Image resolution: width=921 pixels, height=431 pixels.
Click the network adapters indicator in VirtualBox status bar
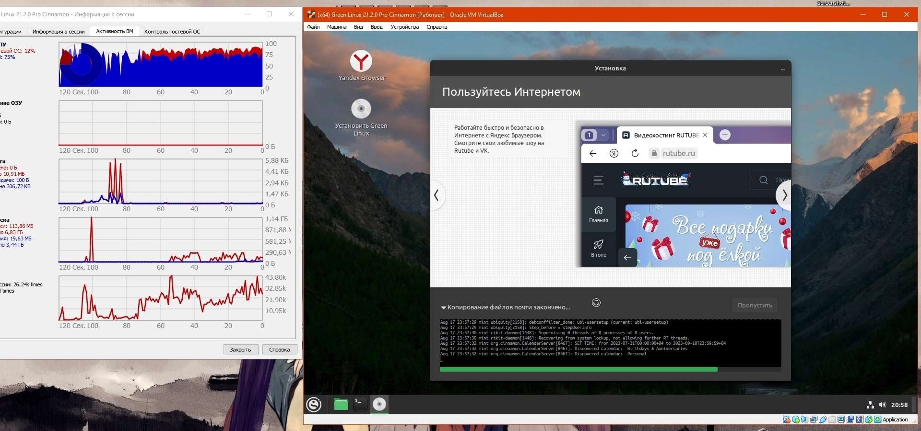tap(814, 420)
